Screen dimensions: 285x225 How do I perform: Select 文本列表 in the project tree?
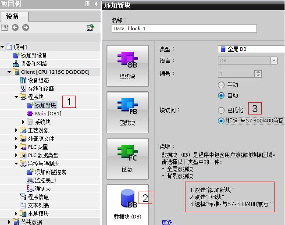(x=38, y=205)
